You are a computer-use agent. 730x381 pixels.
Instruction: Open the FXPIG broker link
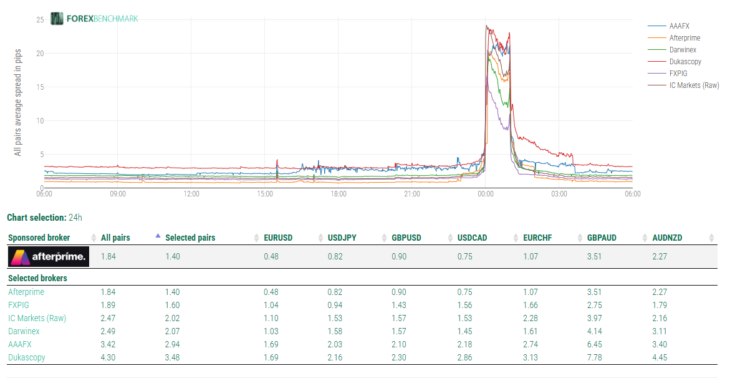[19, 305]
